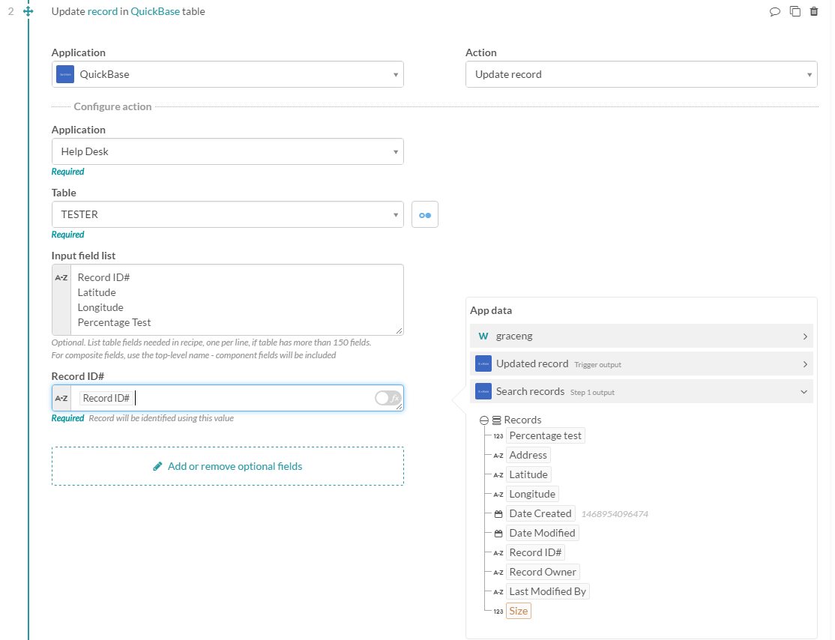Click the Configure action section label
Image resolution: width=835 pixels, height=640 pixels.
(112, 106)
